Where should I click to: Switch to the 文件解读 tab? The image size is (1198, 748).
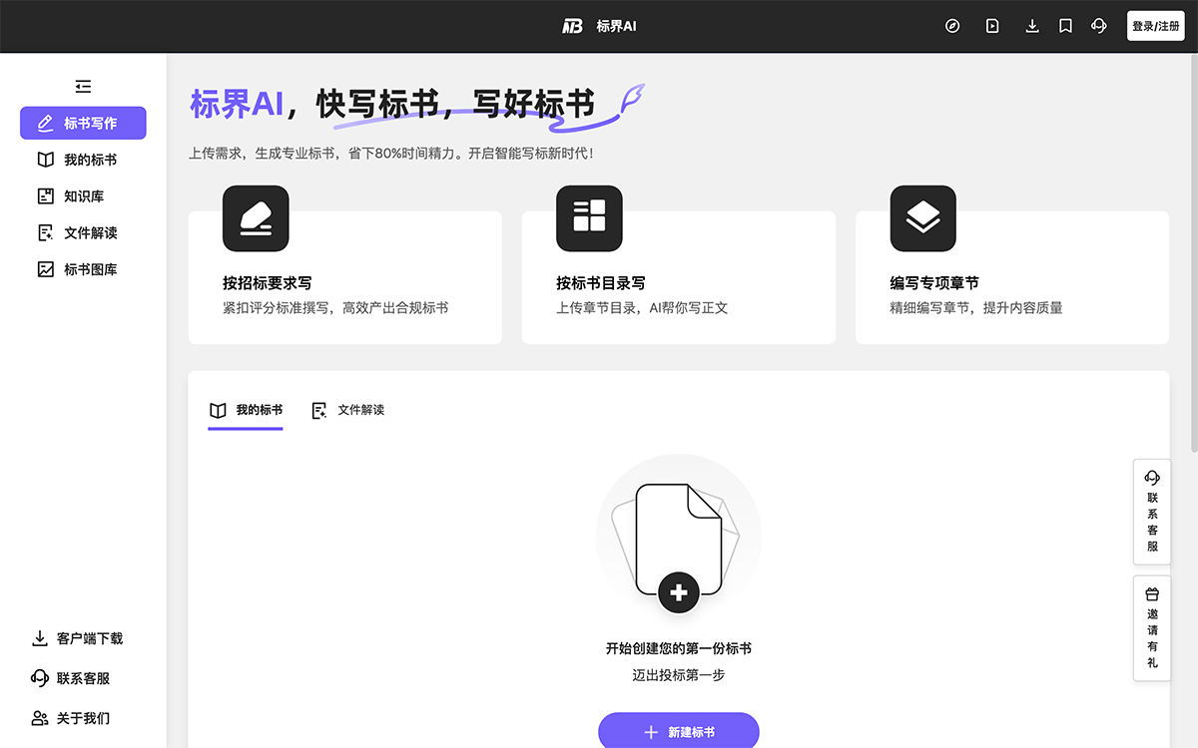(x=348, y=410)
